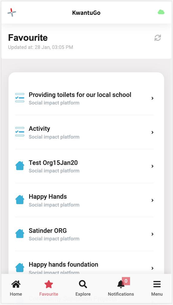The image size is (173, 305).
Task: Open the Explore search tab
Action: point(83,287)
